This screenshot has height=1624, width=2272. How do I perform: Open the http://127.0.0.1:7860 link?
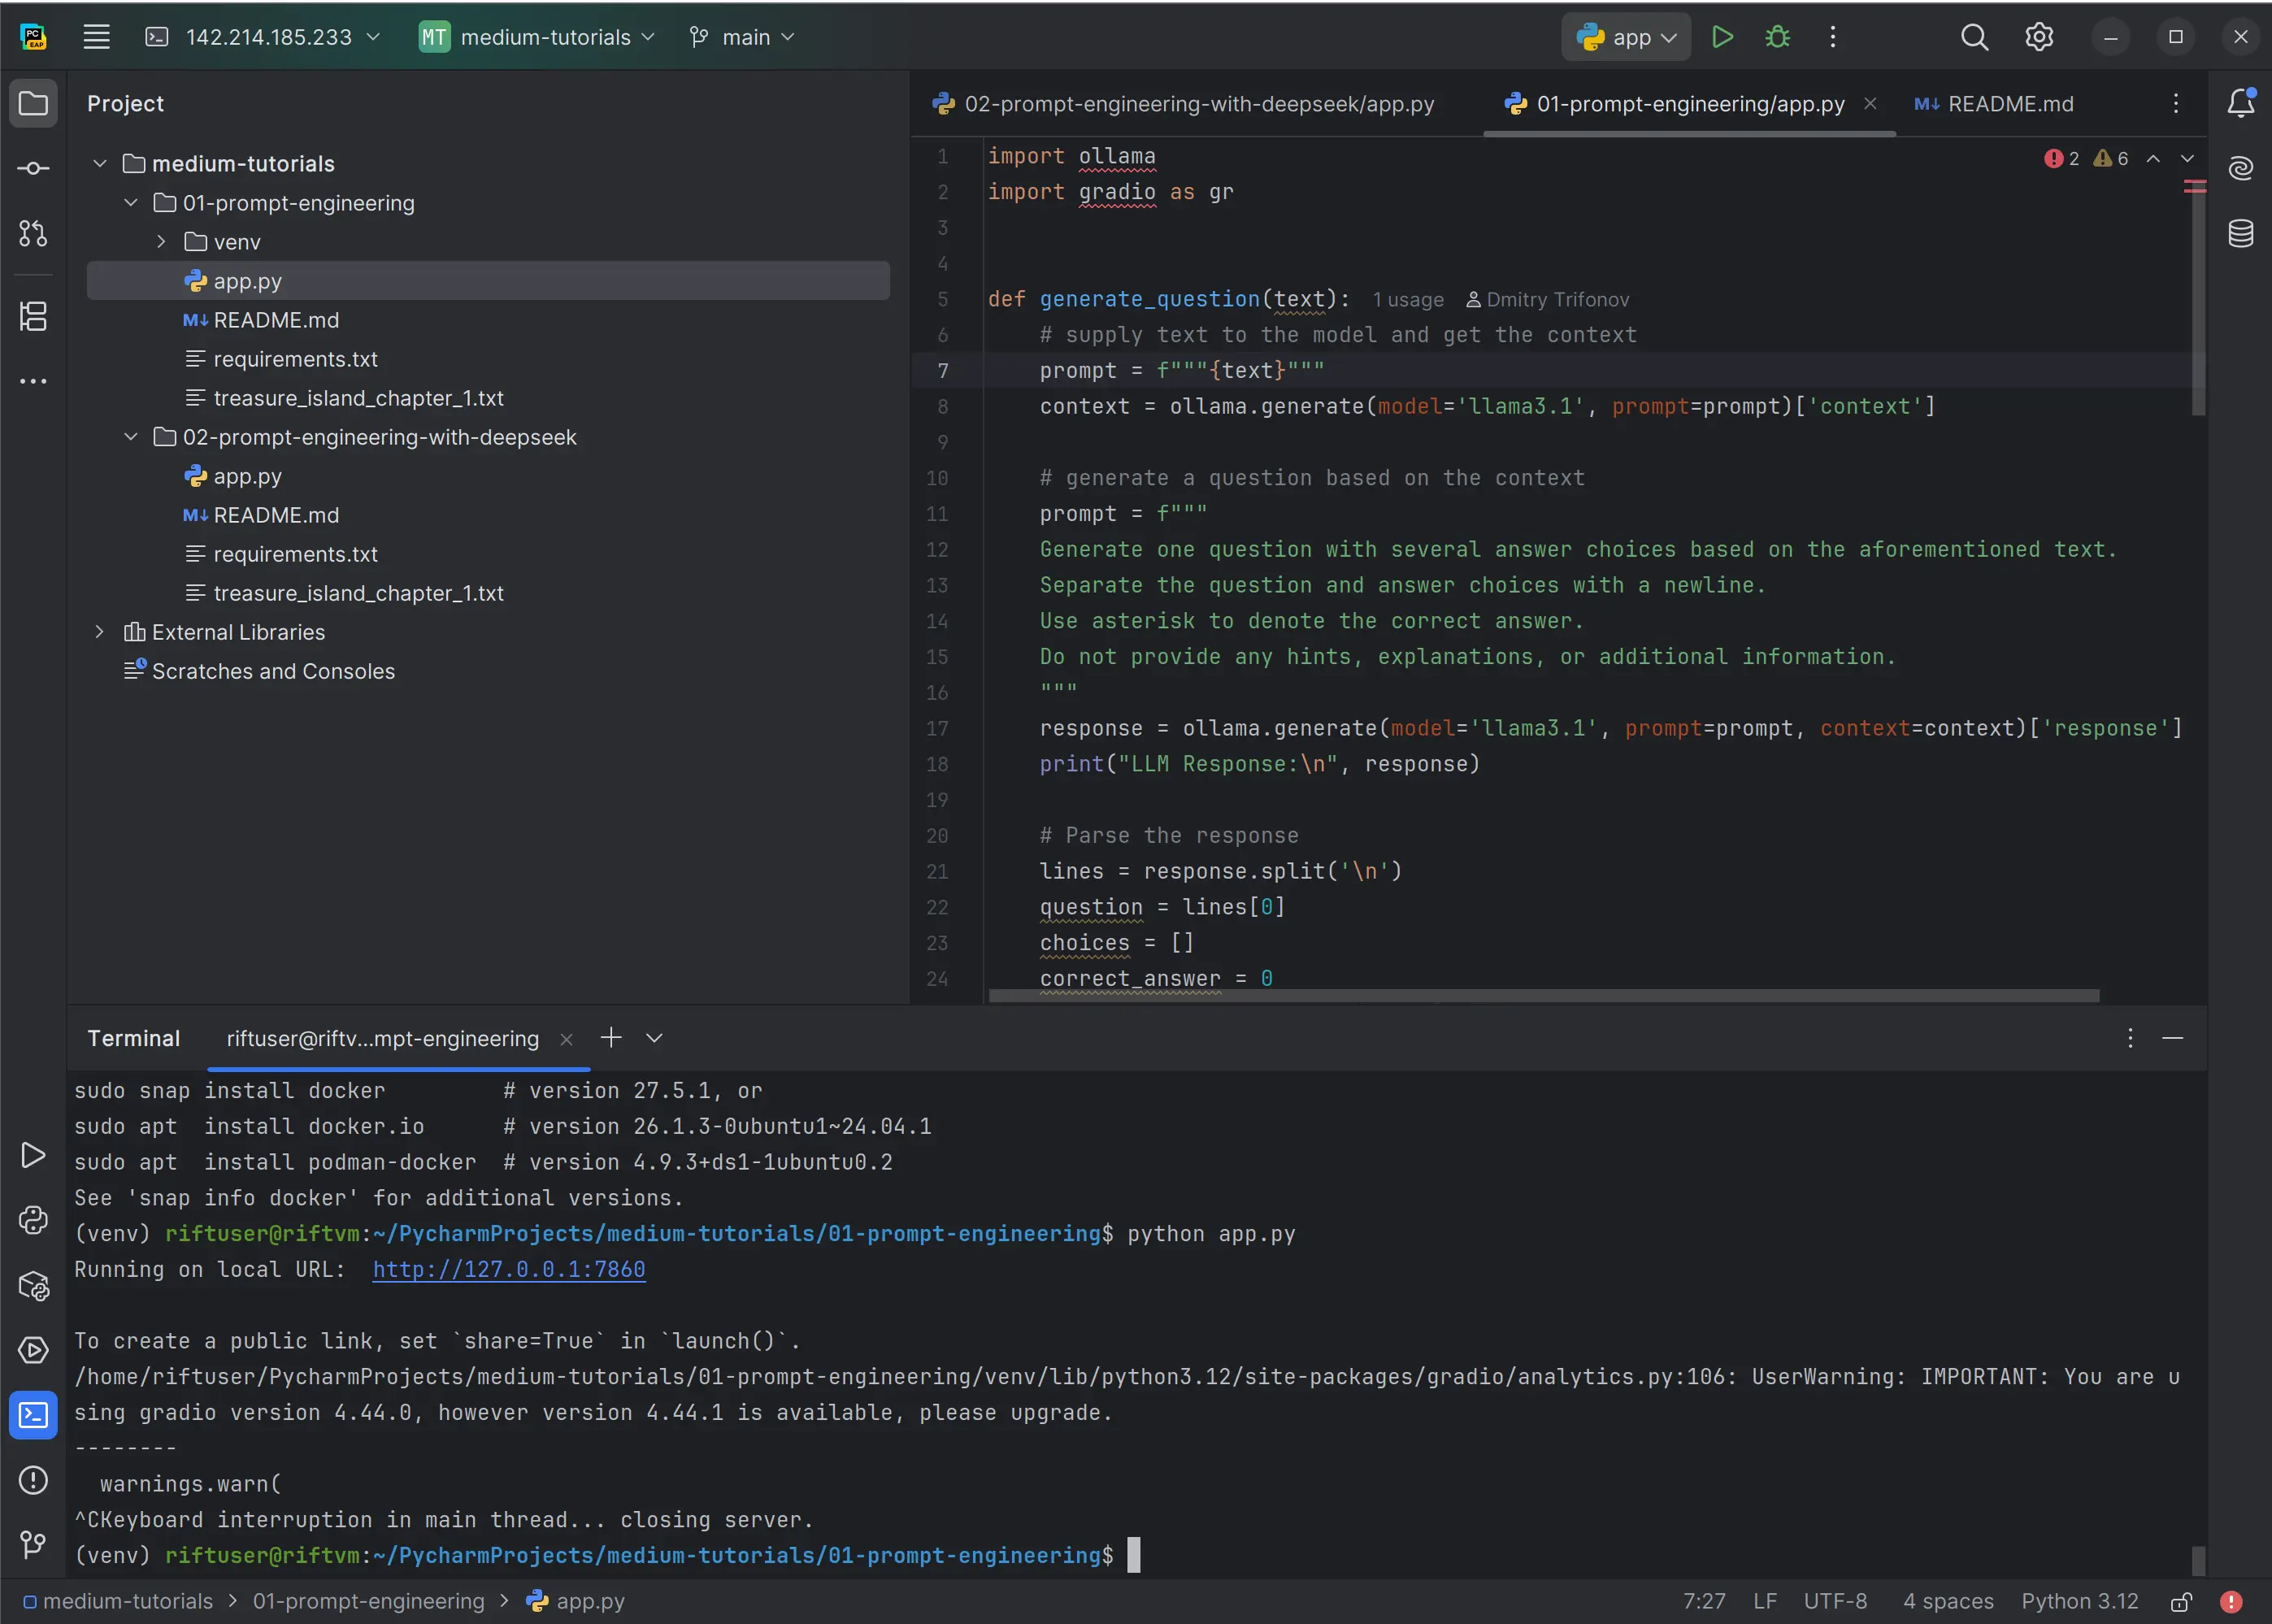(508, 1269)
